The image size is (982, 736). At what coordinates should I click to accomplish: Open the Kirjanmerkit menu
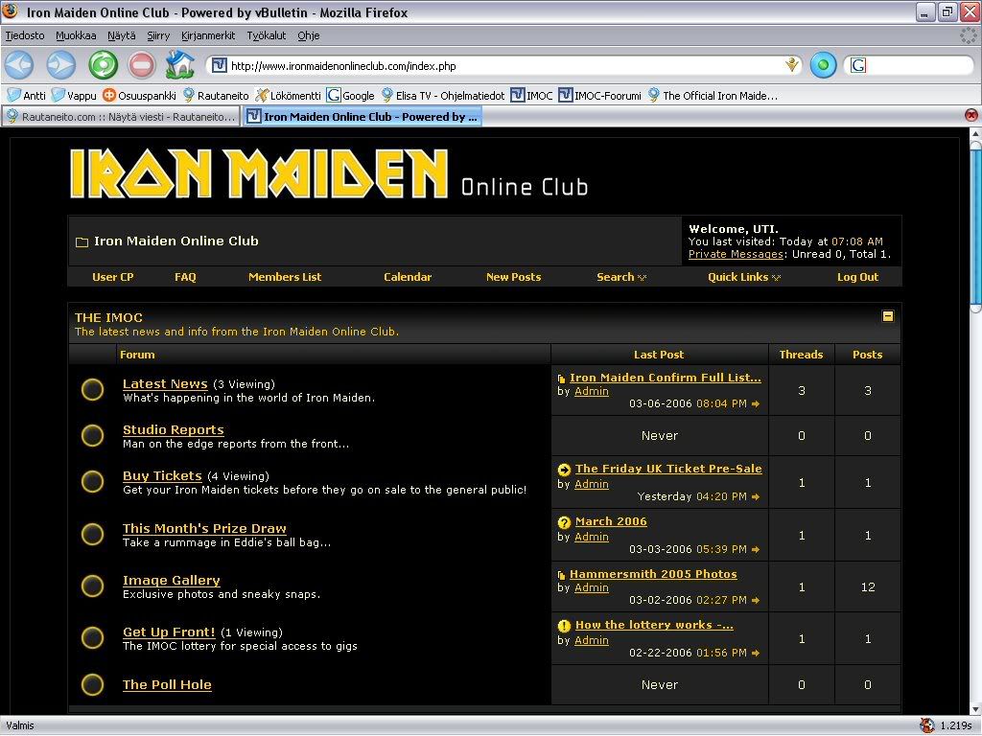point(208,35)
